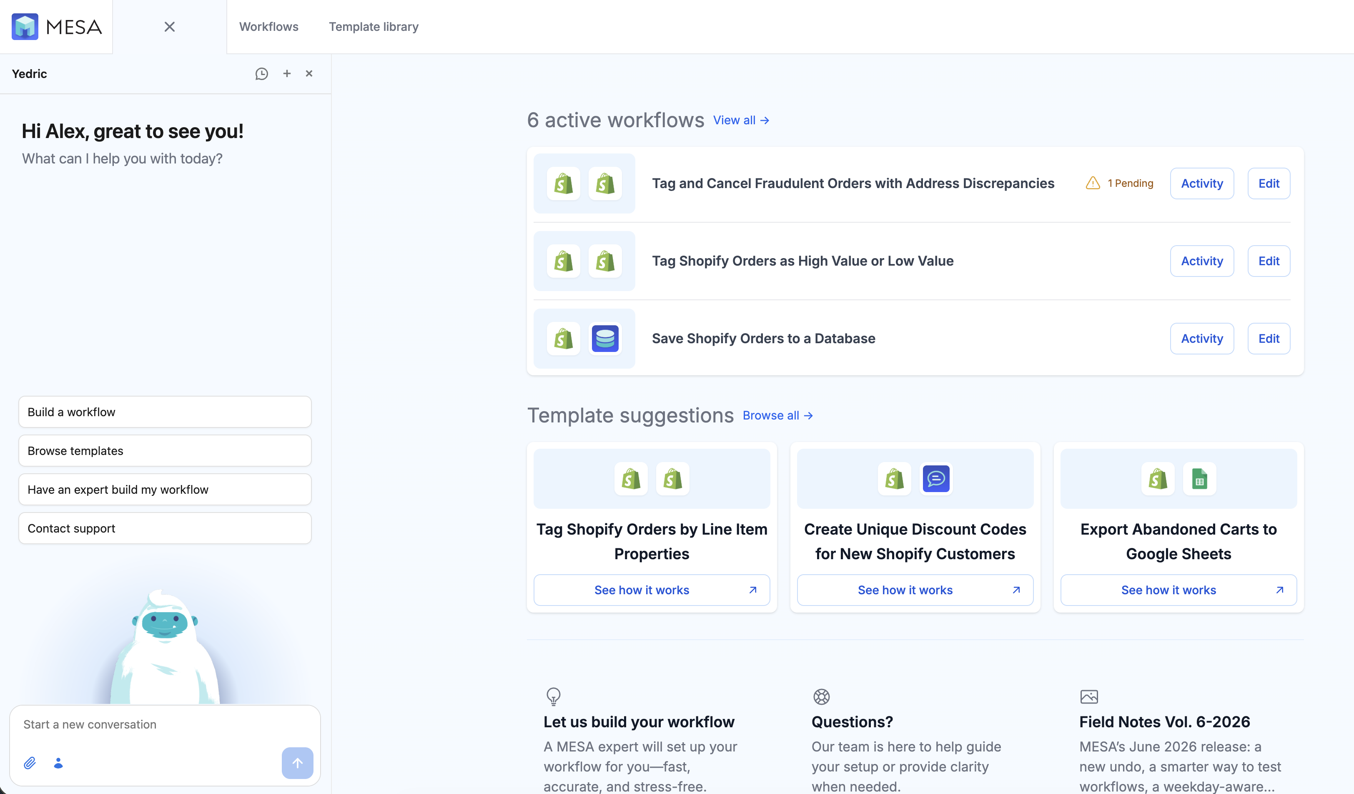This screenshot has width=1354, height=794.
Task: Open the Tag and Cancel Fraudulent Orders title
Action: (x=853, y=184)
